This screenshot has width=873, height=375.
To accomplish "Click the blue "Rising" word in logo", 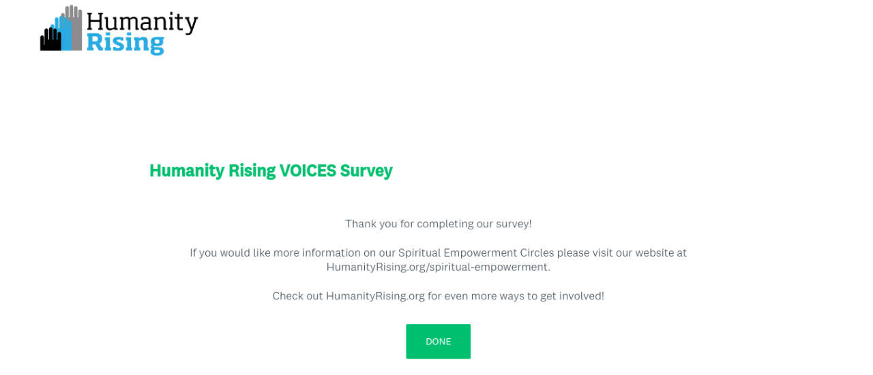I will [x=125, y=43].
